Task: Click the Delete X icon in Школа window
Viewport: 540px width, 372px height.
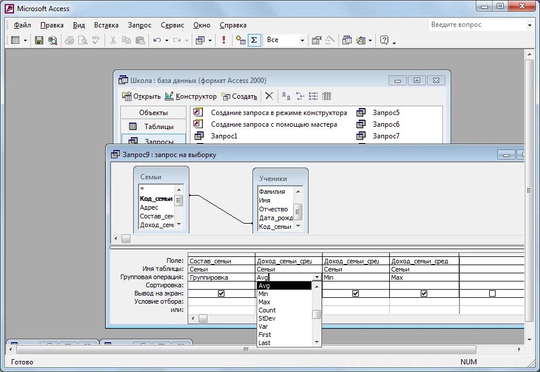Action: pyautogui.click(x=269, y=96)
